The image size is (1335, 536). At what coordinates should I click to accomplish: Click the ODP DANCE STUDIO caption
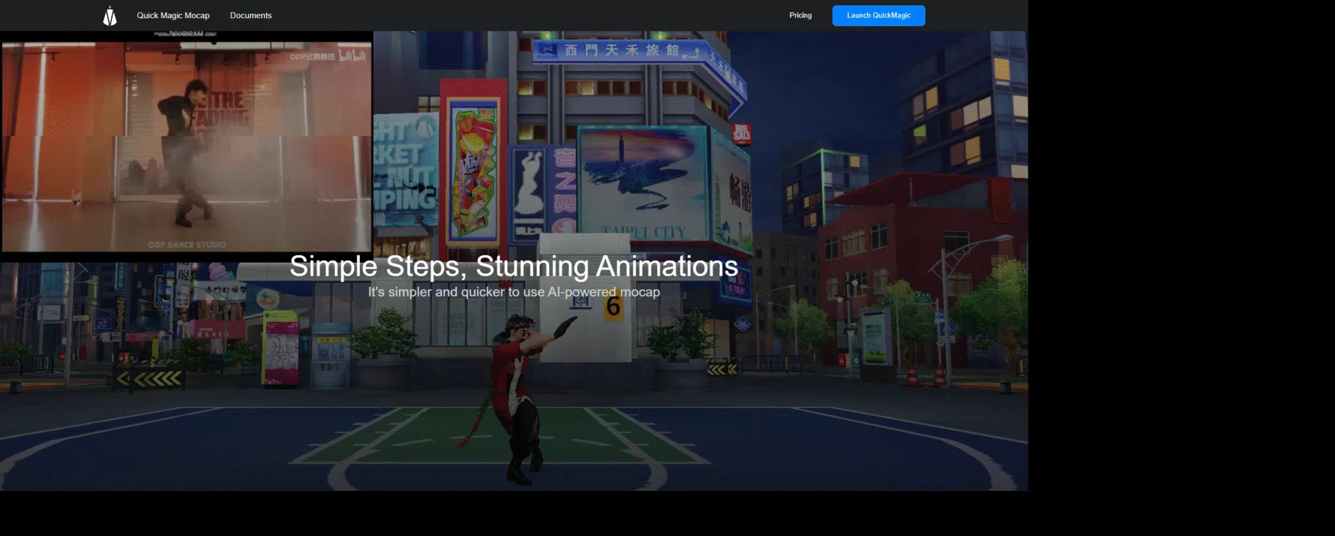[187, 245]
